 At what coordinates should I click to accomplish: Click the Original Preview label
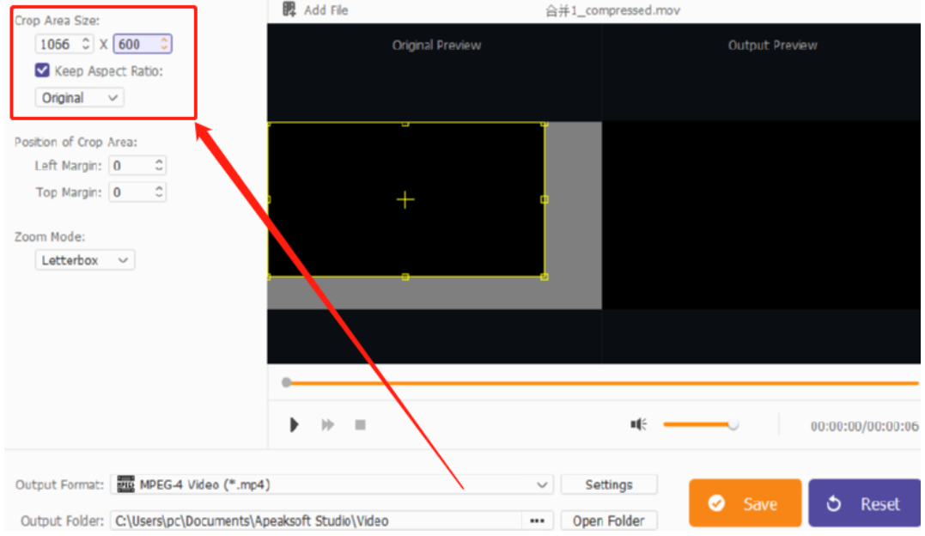(436, 45)
